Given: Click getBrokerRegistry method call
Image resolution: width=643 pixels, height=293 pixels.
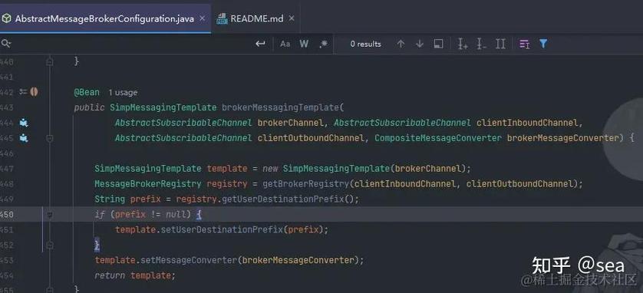Looking at the screenshot, I should (x=305, y=184).
